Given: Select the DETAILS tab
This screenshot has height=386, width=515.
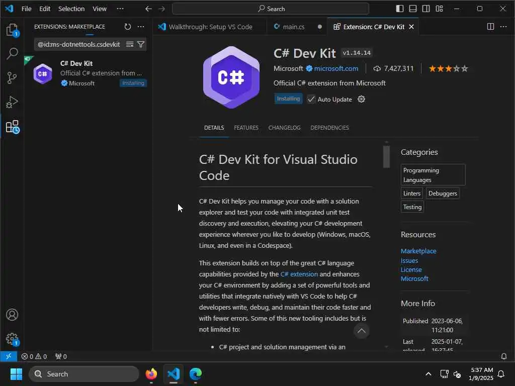Looking at the screenshot, I should tap(214, 128).
